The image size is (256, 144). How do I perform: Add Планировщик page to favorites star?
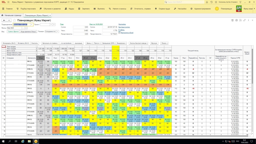[x=14, y=20]
